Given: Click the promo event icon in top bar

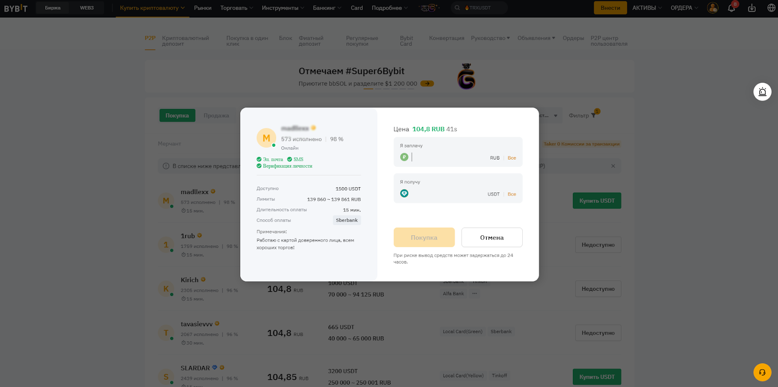Looking at the screenshot, I should tap(429, 8).
